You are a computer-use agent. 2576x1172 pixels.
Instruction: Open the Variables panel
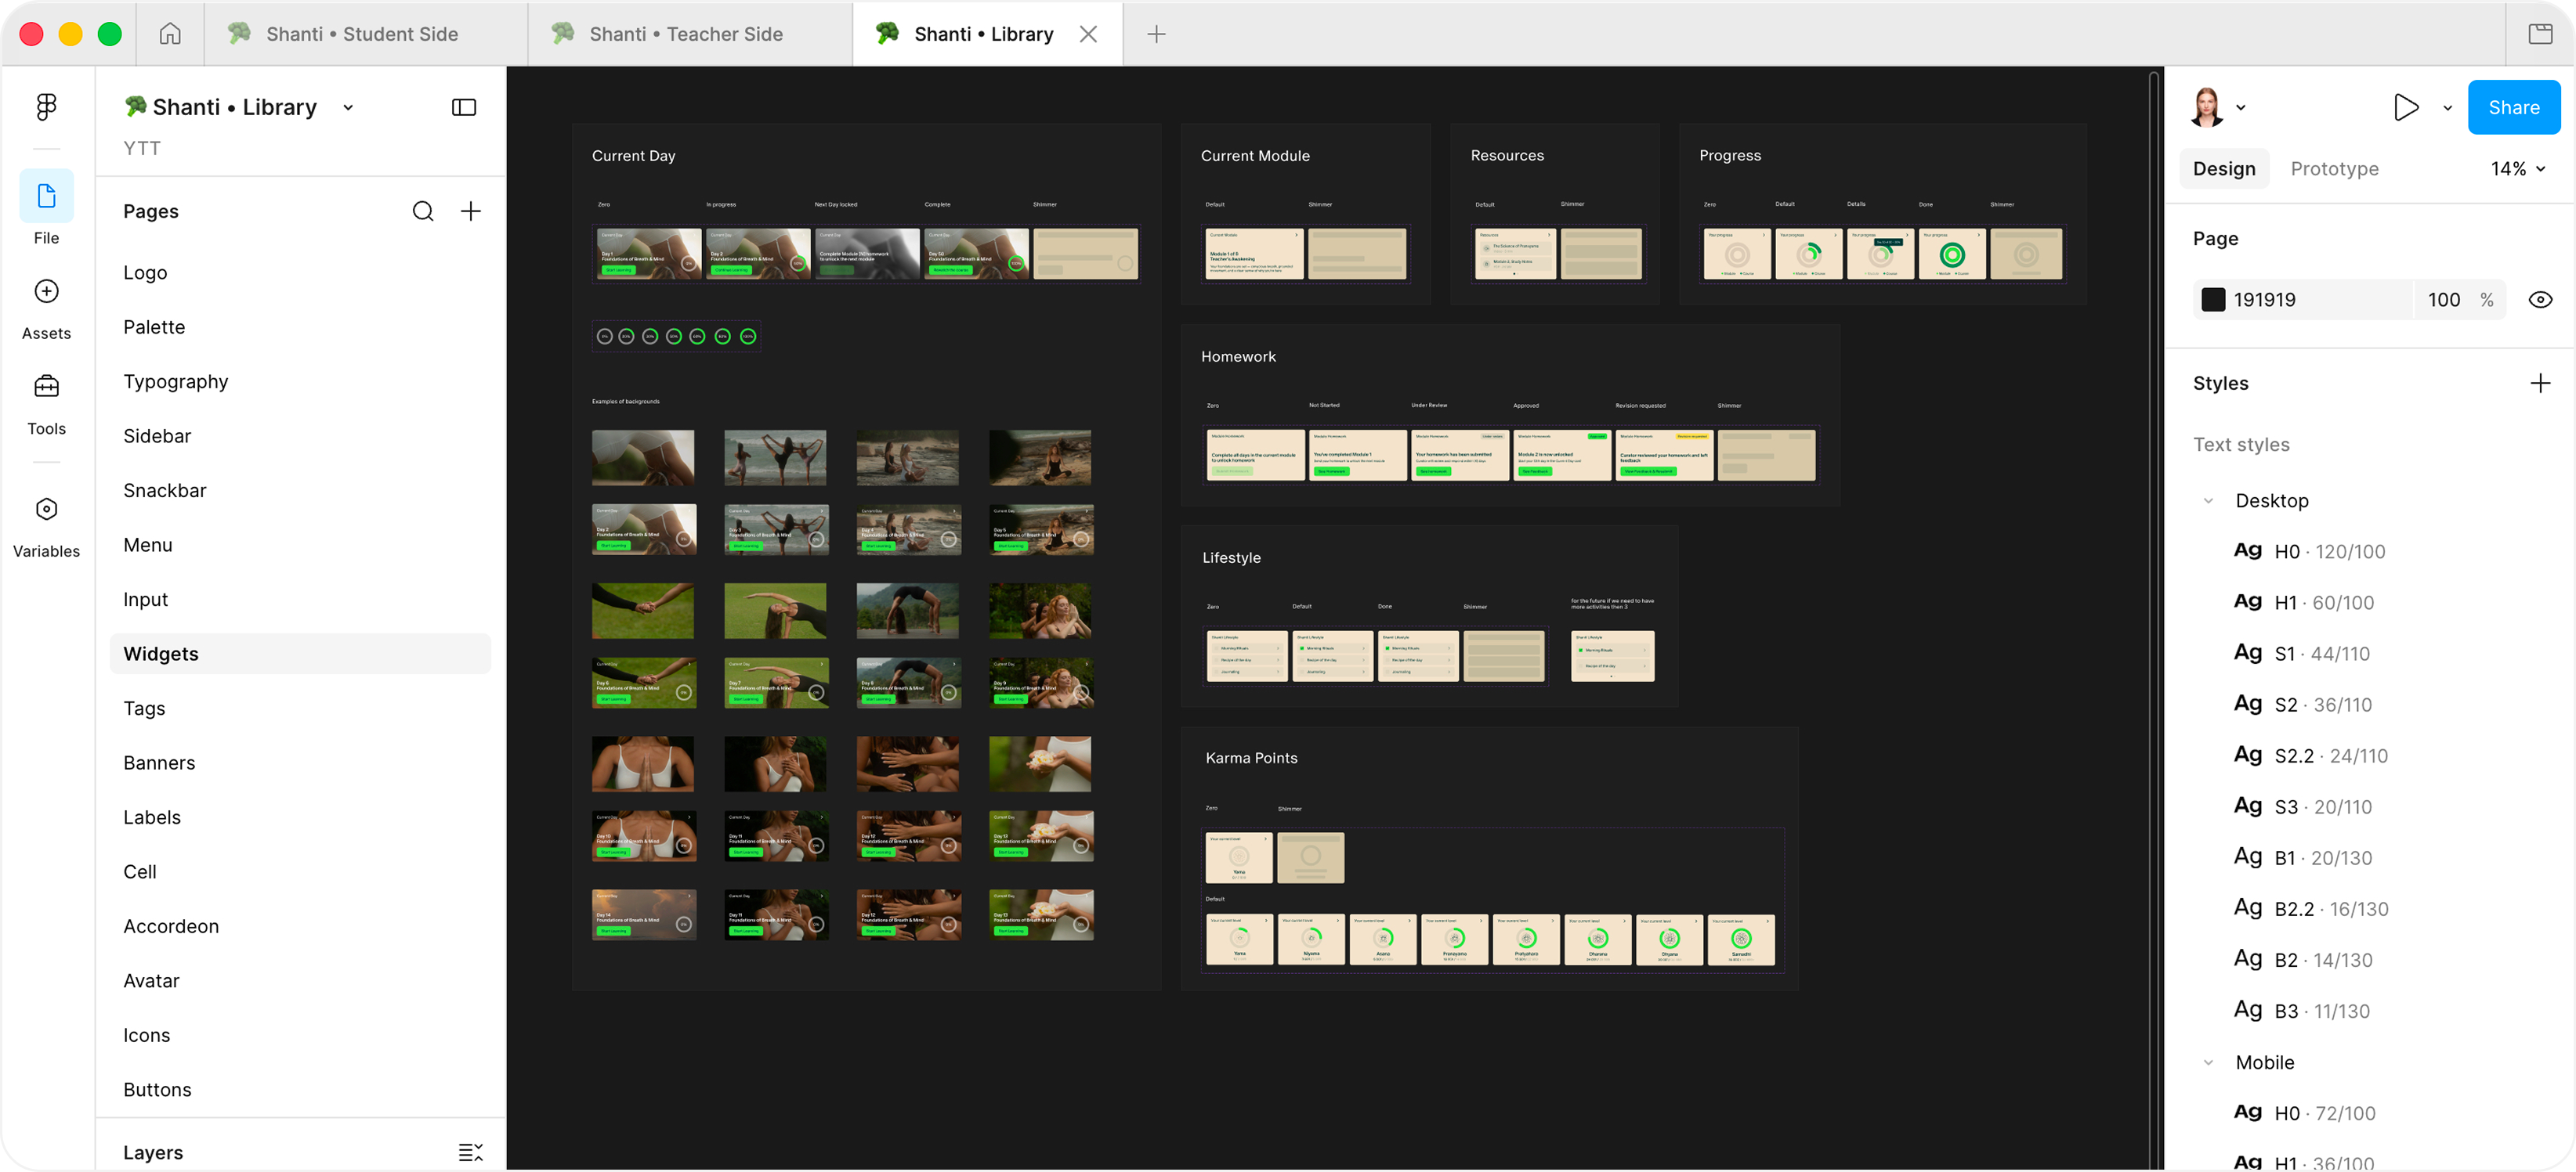point(46,510)
